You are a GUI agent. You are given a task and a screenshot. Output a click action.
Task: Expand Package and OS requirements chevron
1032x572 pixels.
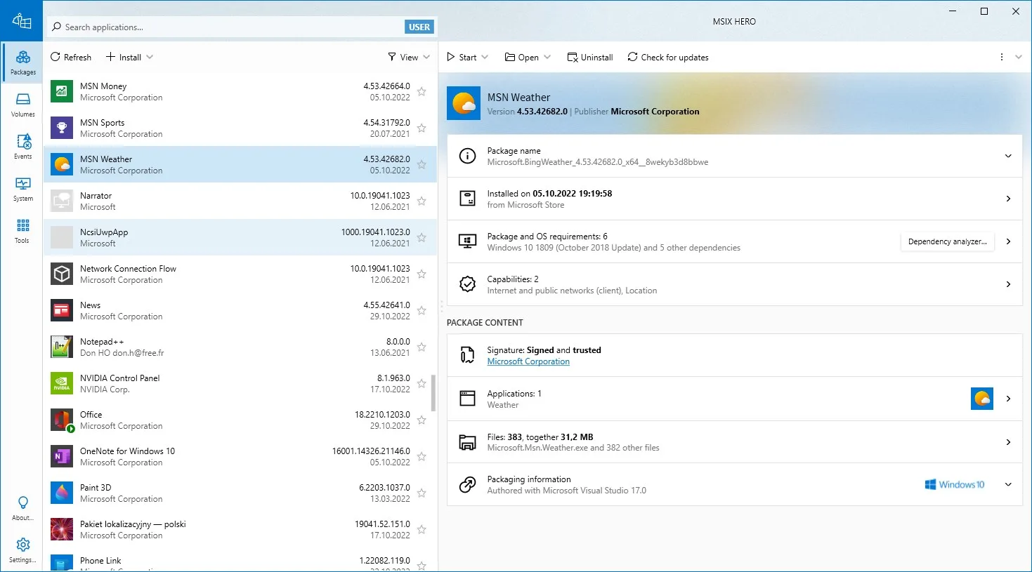pos(1008,241)
